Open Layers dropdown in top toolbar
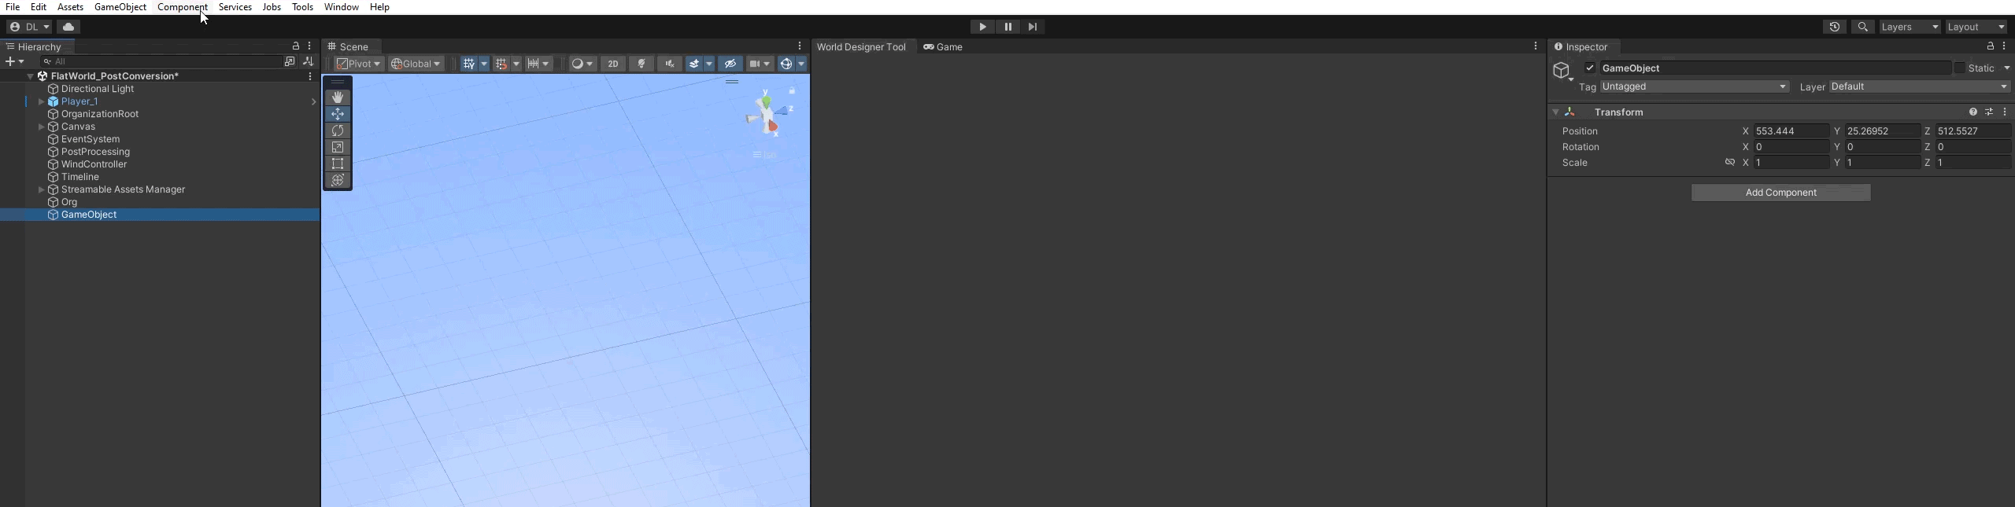Screen dimensions: 2015x507 pos(1910,27)
